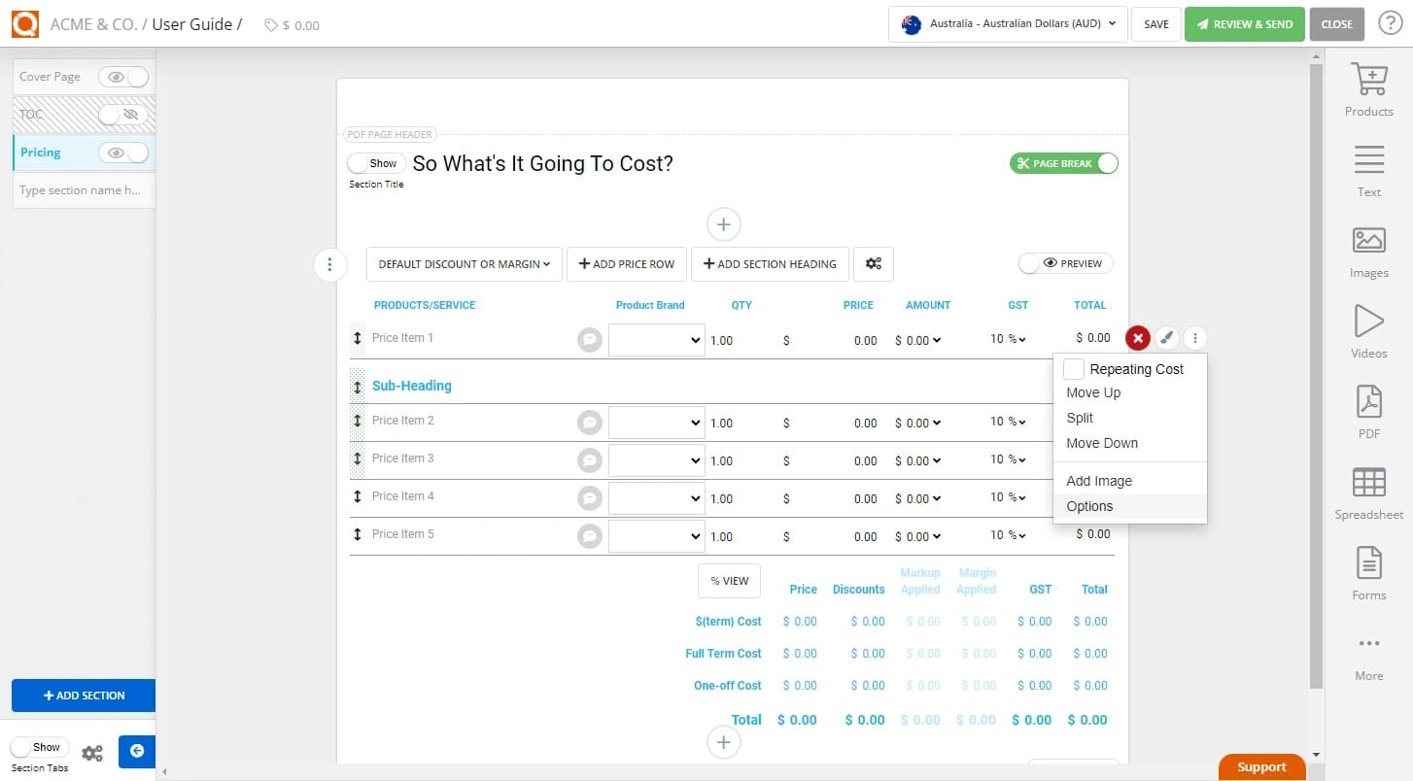The image size is (1413, 781).
Task: Select Options in the item menu
Action: click(x=1089, y=506)
